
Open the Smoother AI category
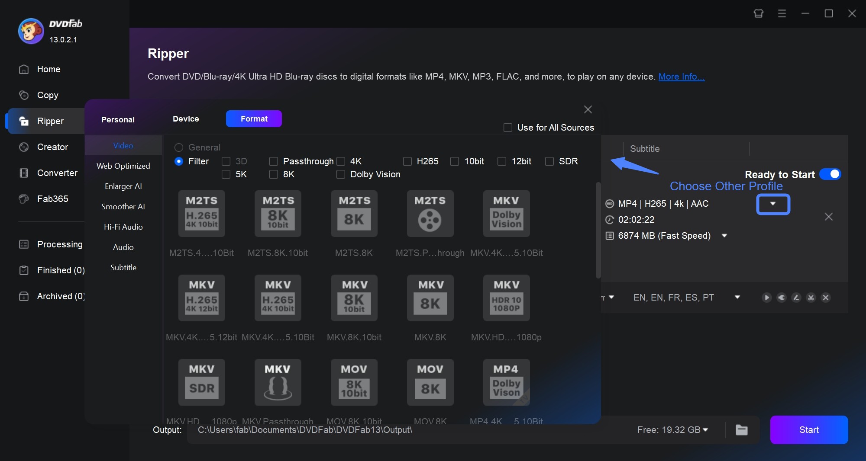(123, 207)
